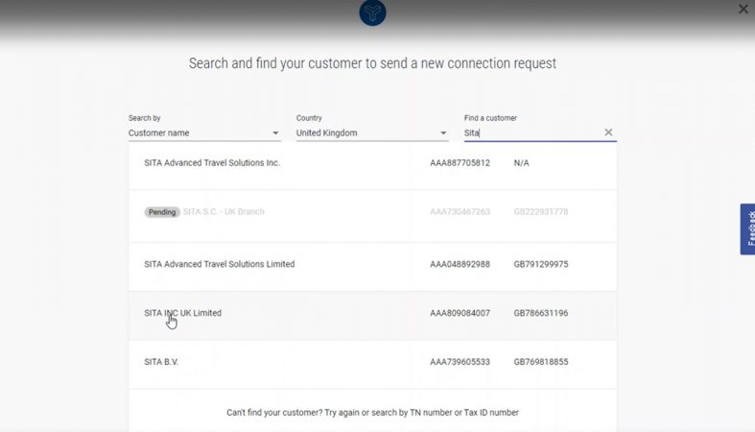Click TN number AAA739605533
Viewport: 755px width, 432px height.
tap(460, 362)
